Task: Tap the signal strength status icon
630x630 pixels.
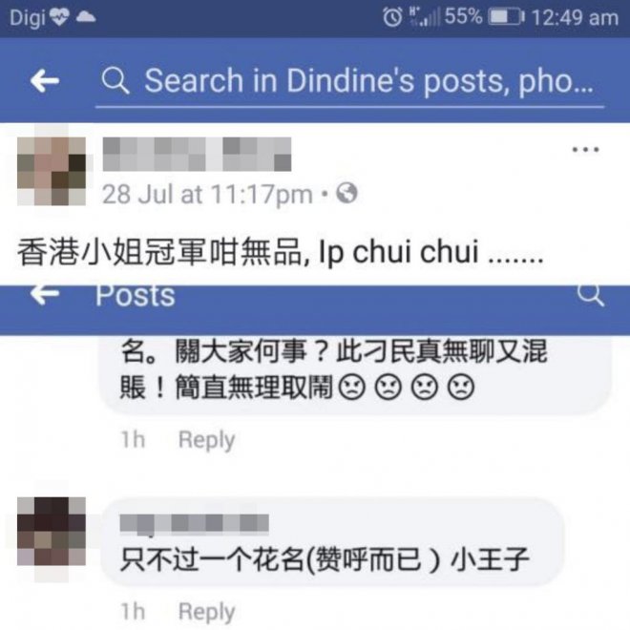Action: coord(424,17)
